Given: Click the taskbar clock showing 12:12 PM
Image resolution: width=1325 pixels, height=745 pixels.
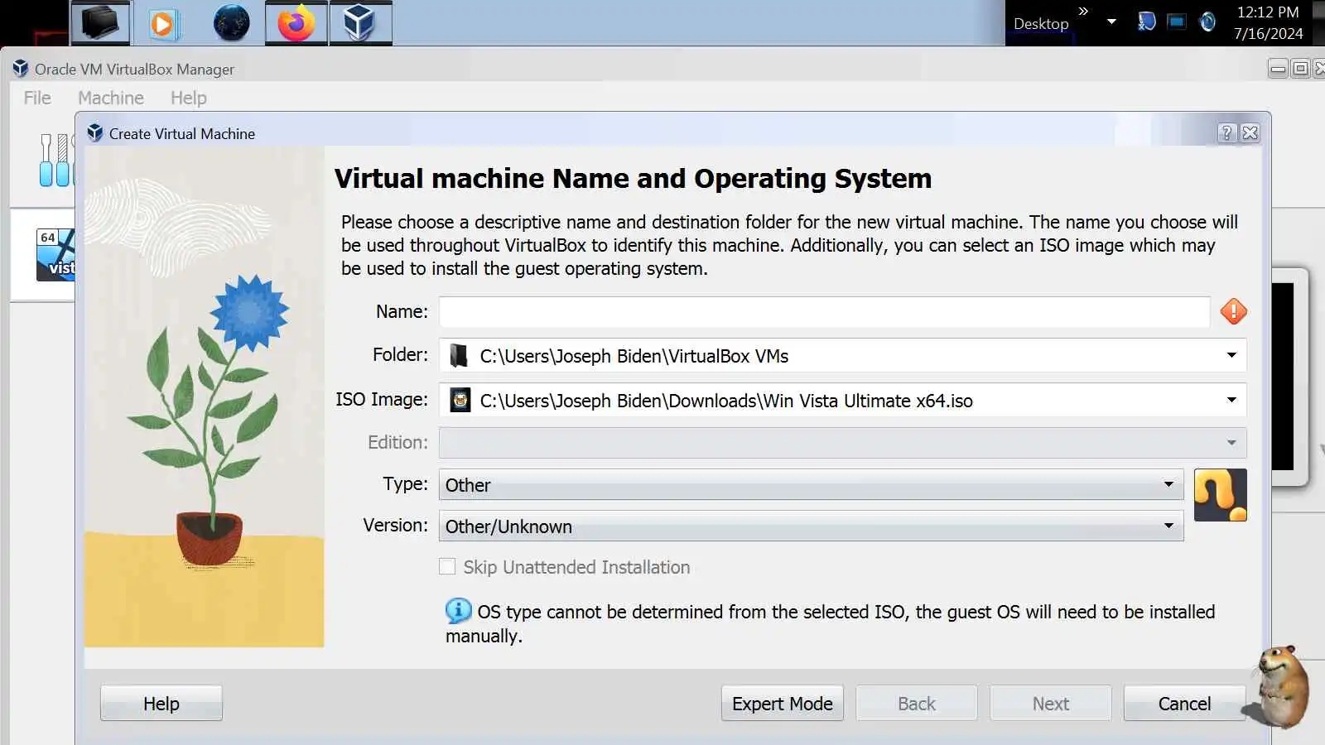Looking at the screenshot, I should coord(1268,22).
